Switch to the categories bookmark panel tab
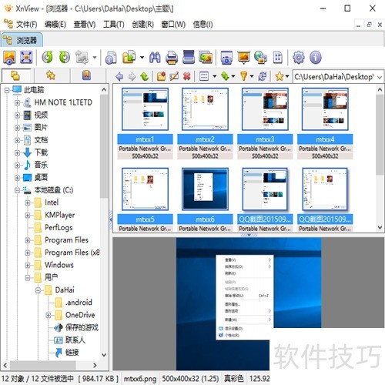This screenshot has width=385, height=385. [86, 75]
